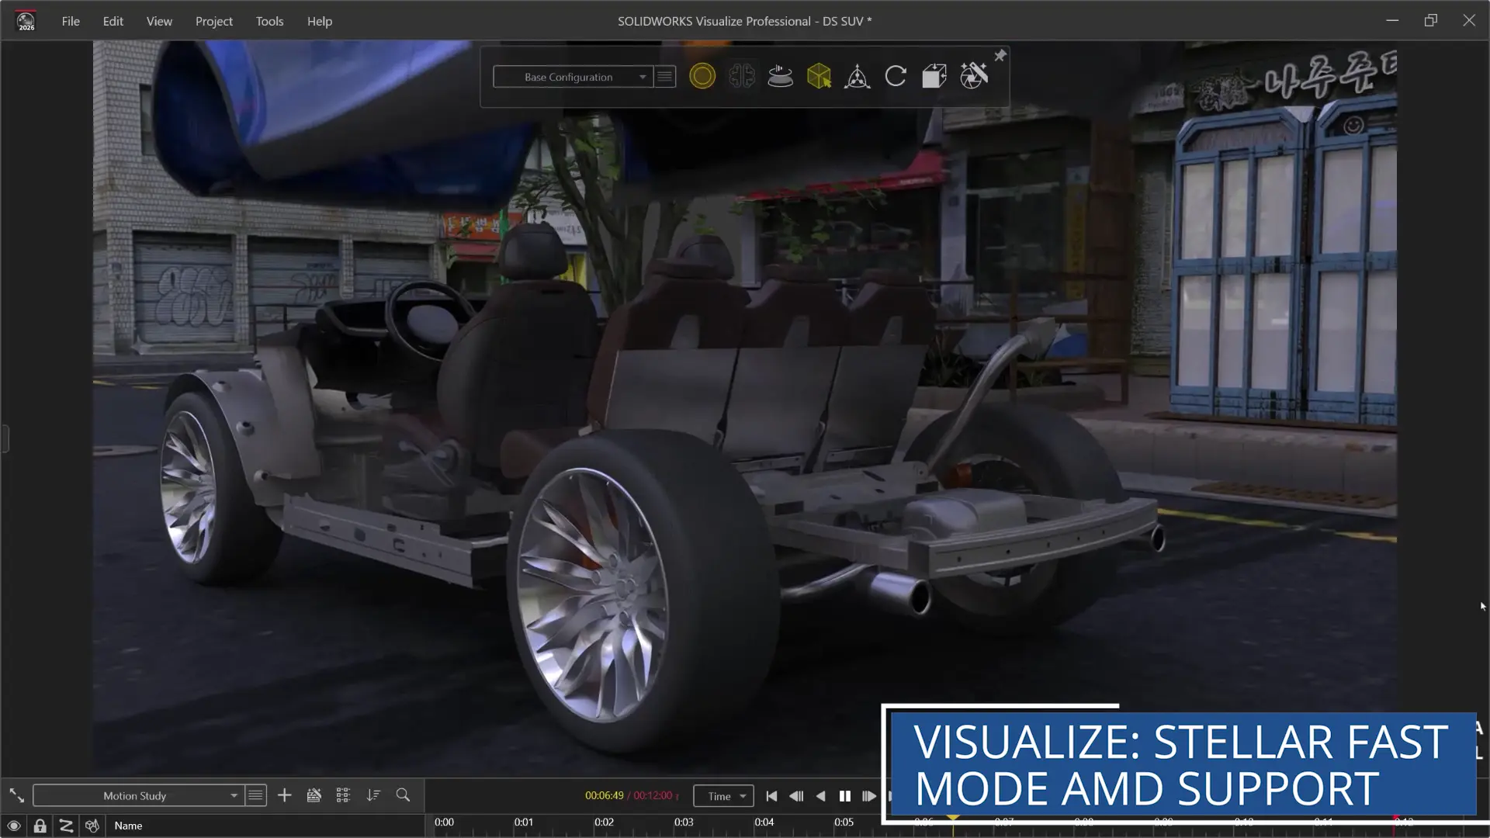Click the motion path column icon
The height and width of the screenshot is (838, 1490).
pos(66,826)
